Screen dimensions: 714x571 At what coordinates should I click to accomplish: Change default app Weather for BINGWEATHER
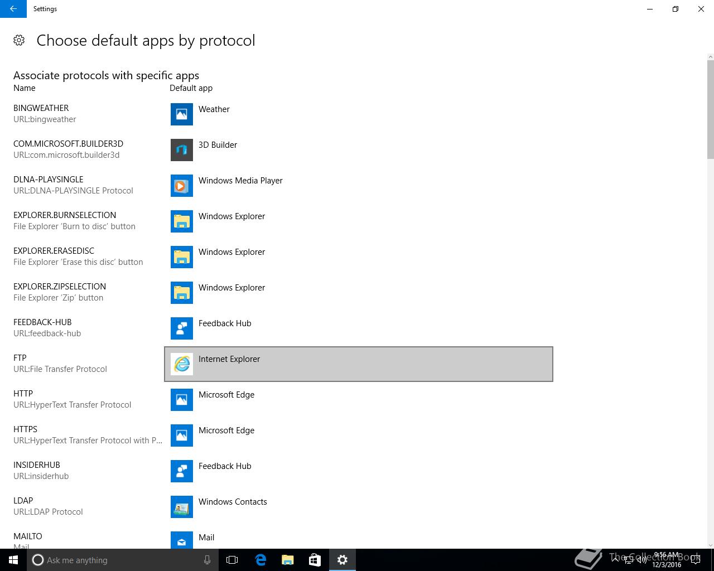pyautogui.click(x=359, y=114)
